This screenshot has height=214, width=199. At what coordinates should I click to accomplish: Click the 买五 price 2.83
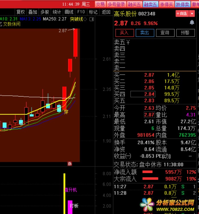(149, 100)
